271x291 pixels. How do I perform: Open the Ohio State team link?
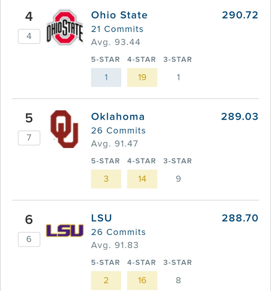tap(119, 15)
